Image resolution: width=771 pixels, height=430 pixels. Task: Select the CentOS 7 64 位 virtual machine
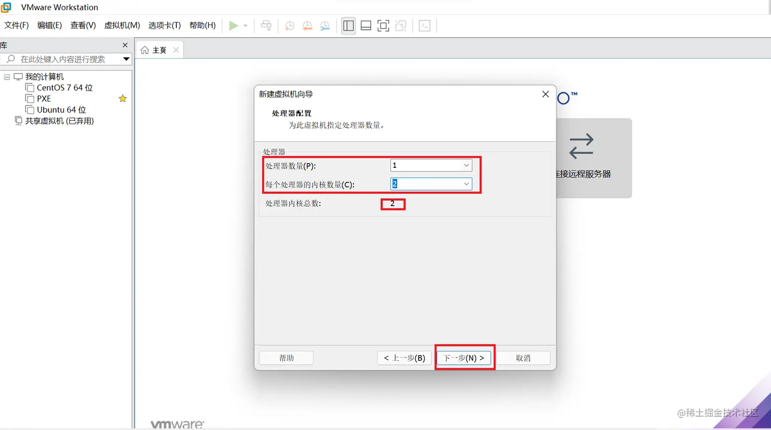tap(65, 88)
